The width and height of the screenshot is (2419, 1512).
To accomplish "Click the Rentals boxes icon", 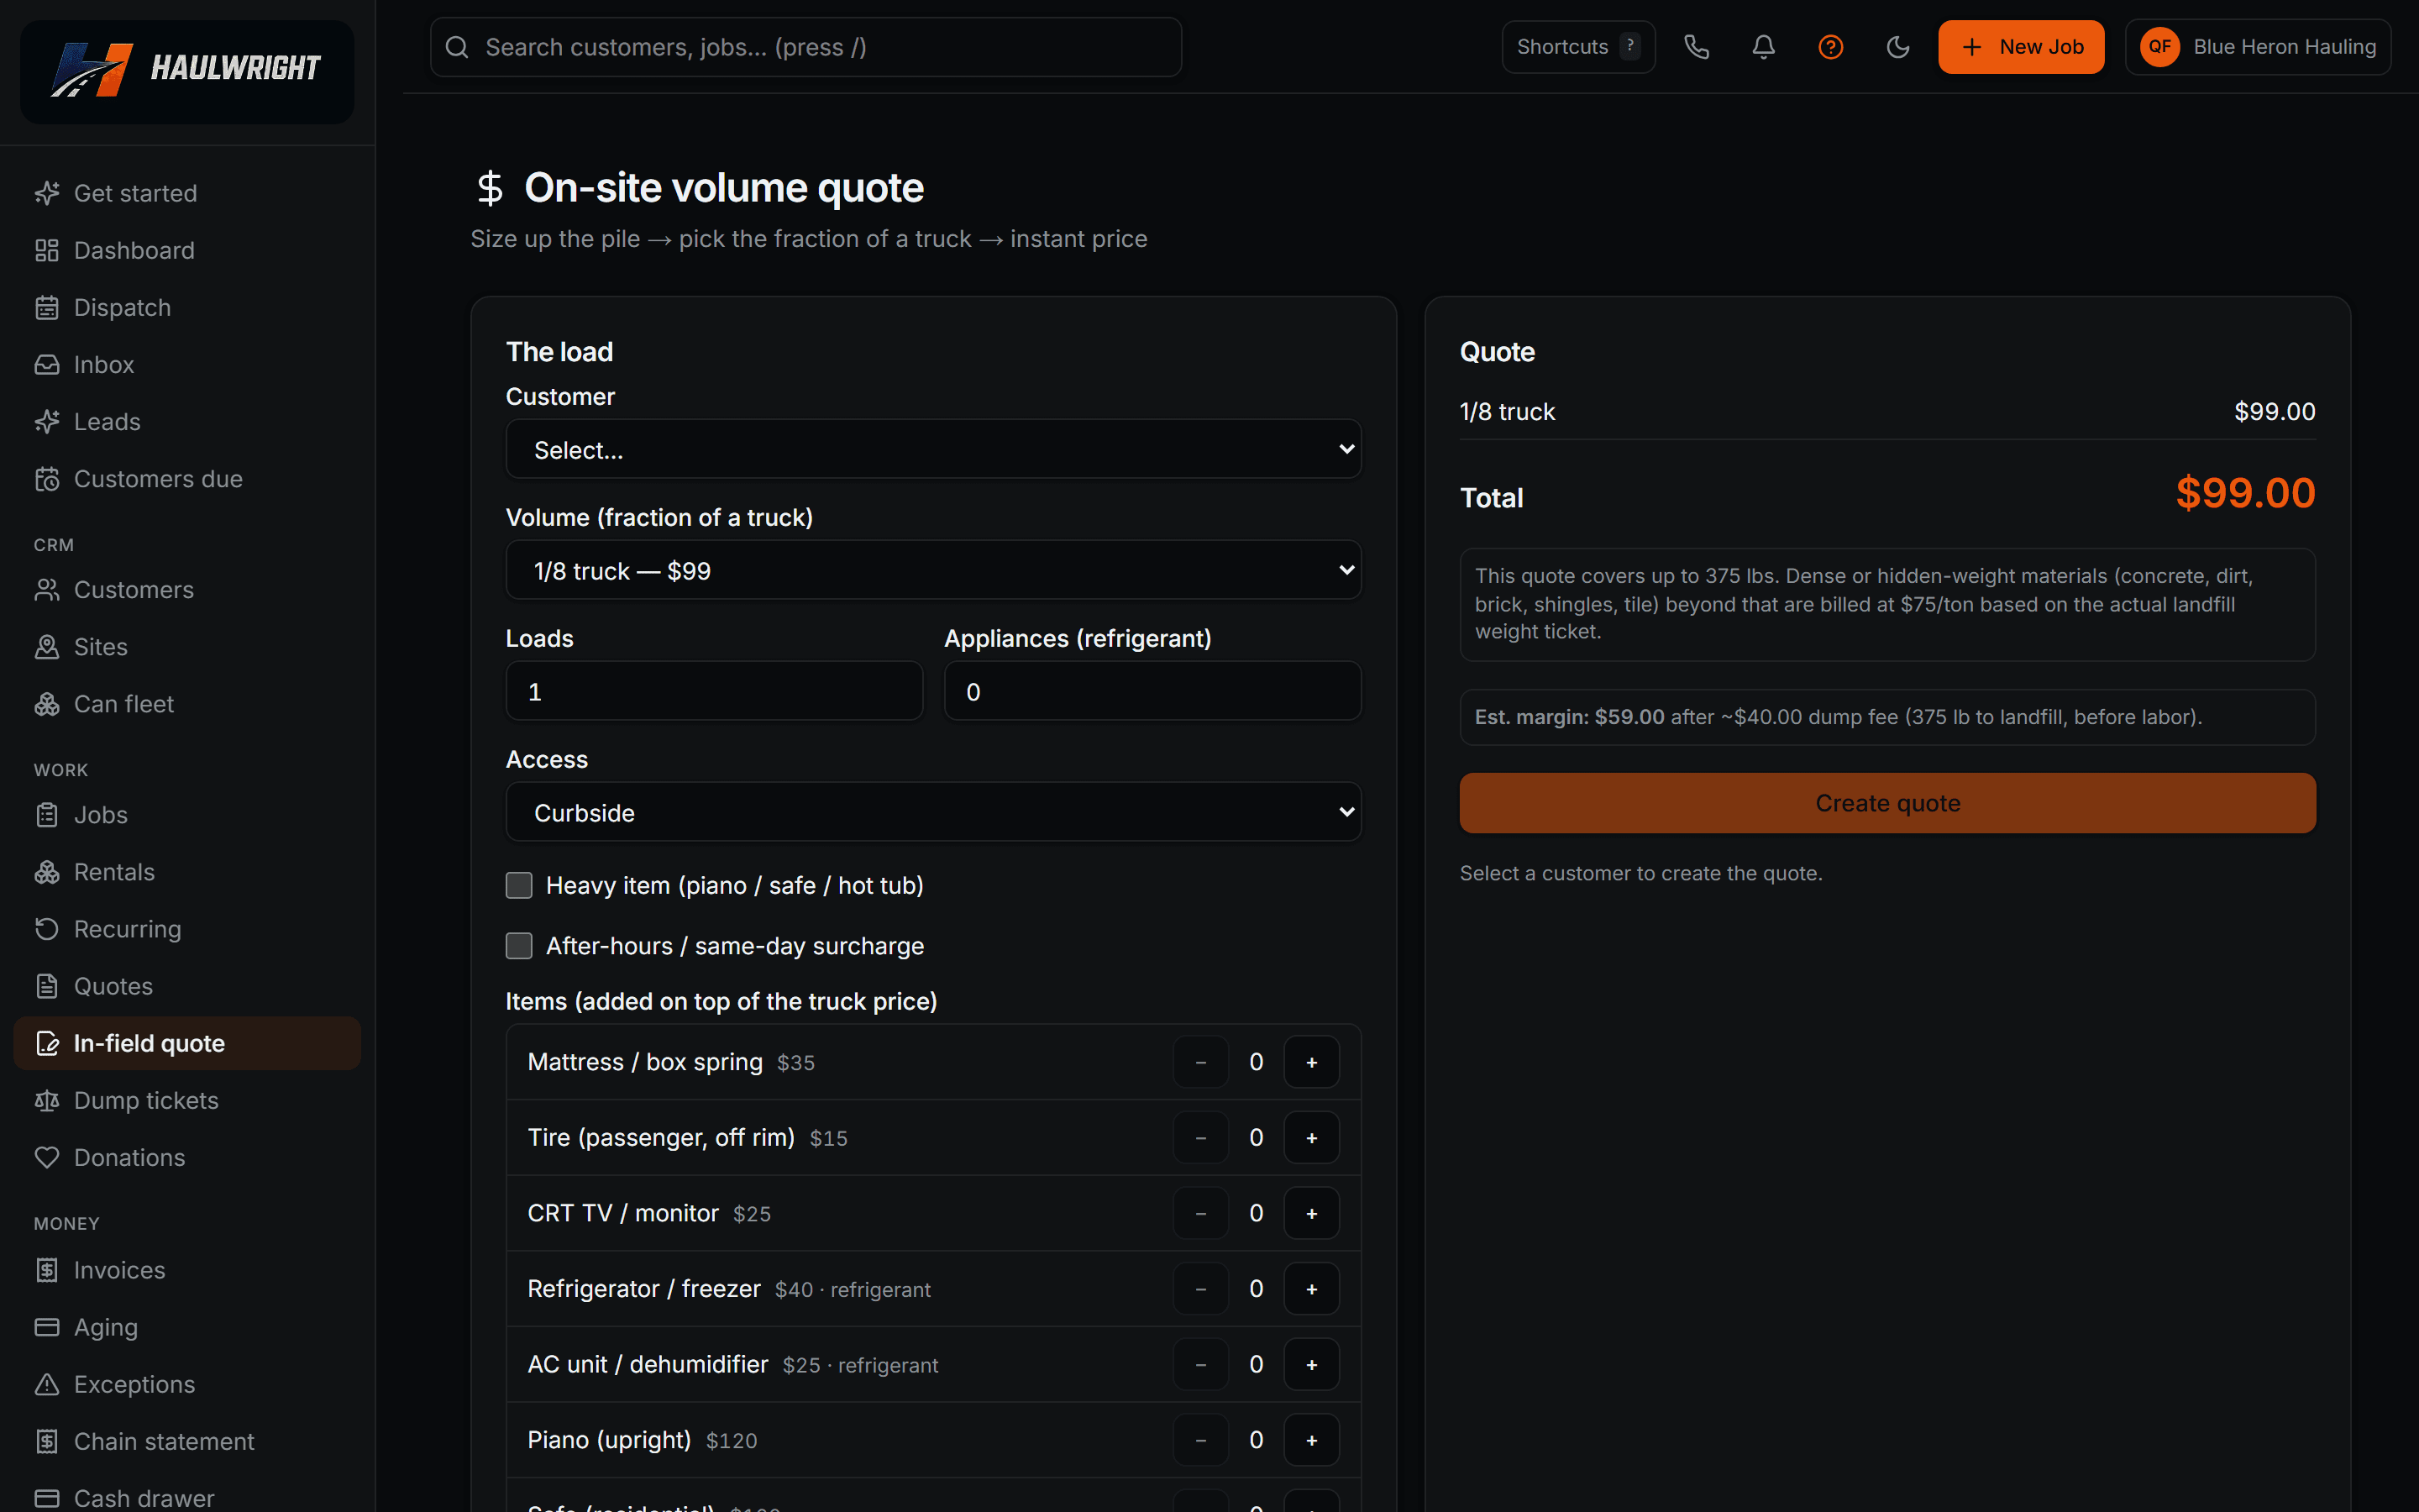I will tap(47, 871).
